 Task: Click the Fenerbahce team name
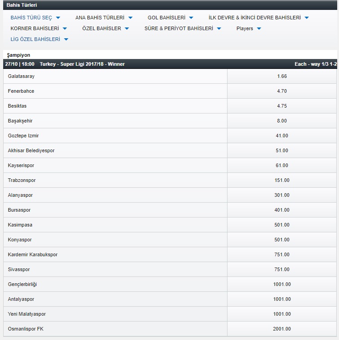point(21,91)
